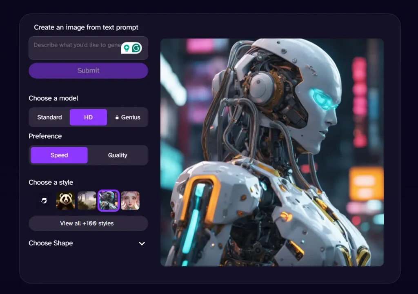The height and width of the screenshot is (294, 418).
Task: Click the 'Create an image from text prompt' heading
Action: pos(86,27)
